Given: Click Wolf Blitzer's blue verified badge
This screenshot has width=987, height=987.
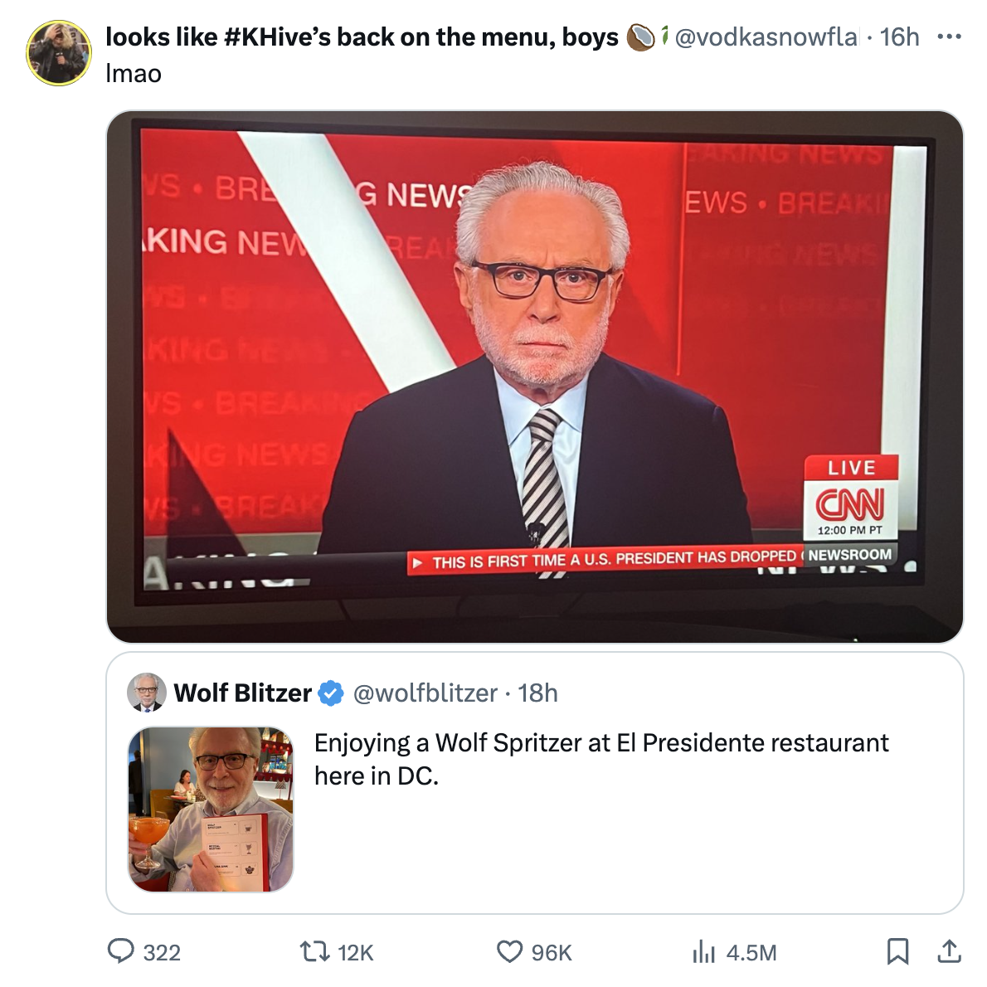Looking at the screenshot, I should coord(331,693).
